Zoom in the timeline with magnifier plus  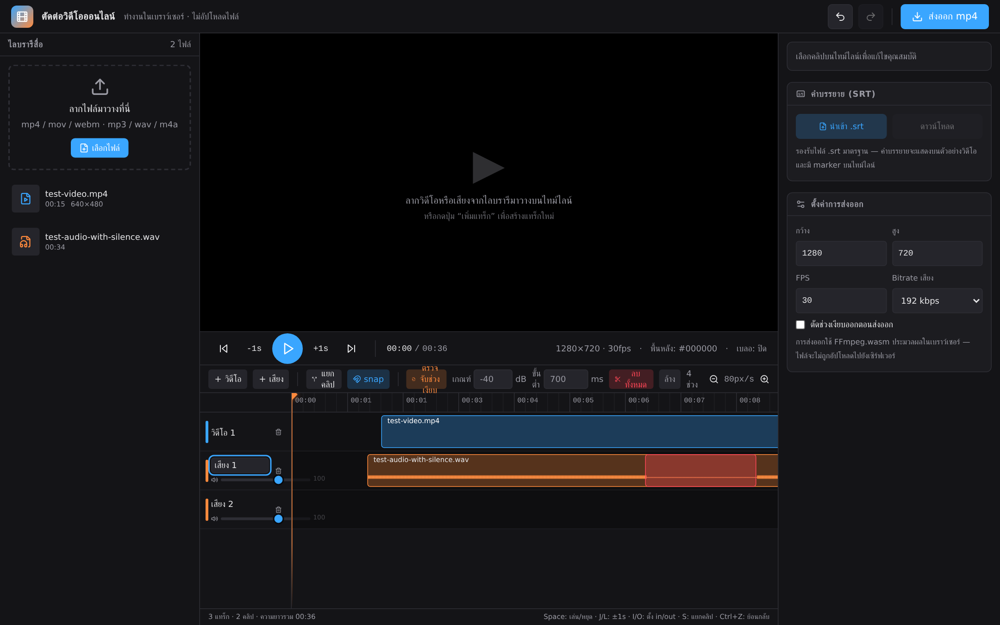[x=765, y=379]
